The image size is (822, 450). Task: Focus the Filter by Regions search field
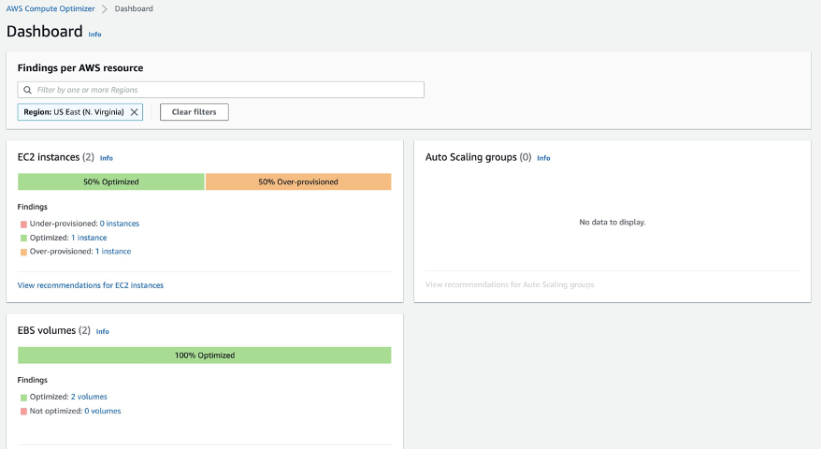tap(221, 90)
